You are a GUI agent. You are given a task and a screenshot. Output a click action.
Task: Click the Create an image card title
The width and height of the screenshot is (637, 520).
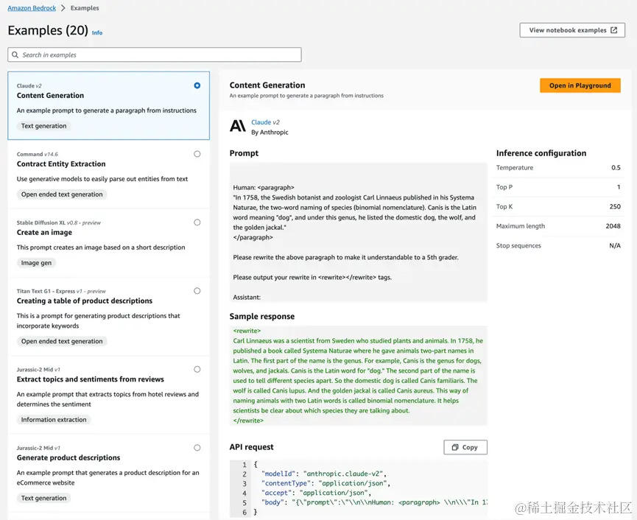coord(44,232)
